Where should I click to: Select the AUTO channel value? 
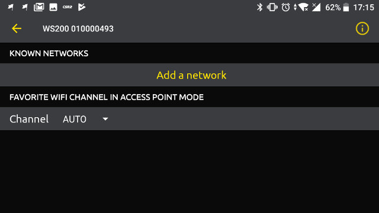pyautogui.click(x=75, y=119)
